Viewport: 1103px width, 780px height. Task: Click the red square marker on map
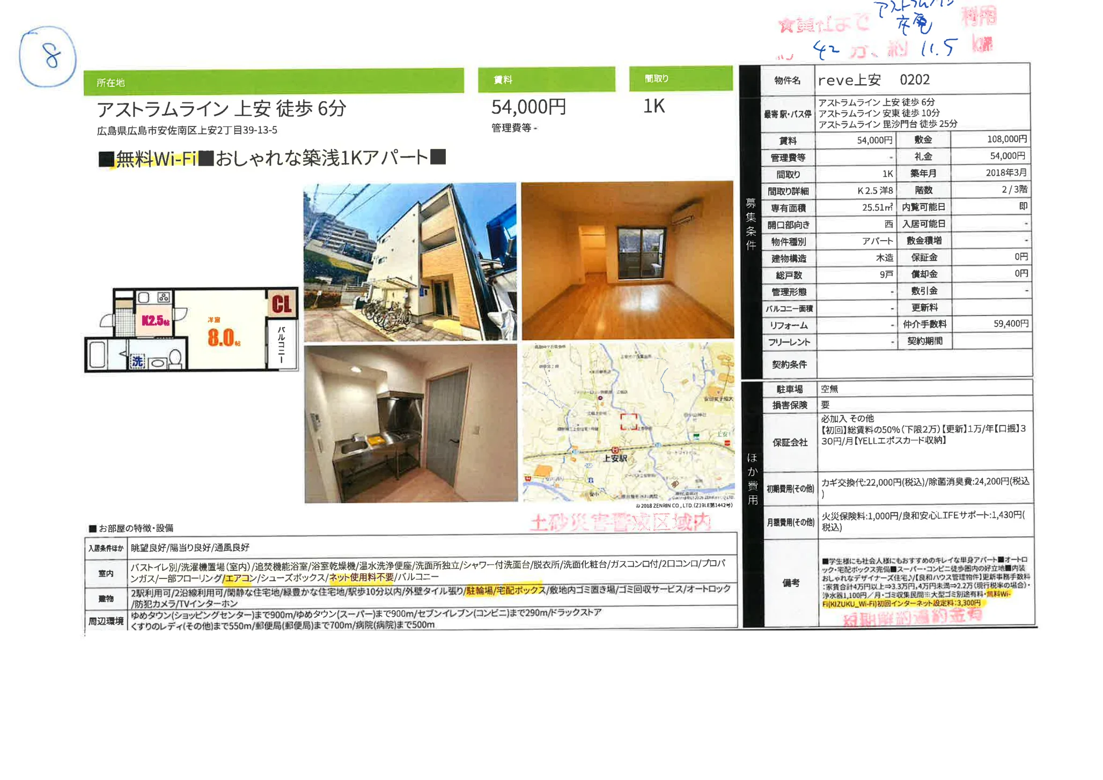click(x=629, y=421)
